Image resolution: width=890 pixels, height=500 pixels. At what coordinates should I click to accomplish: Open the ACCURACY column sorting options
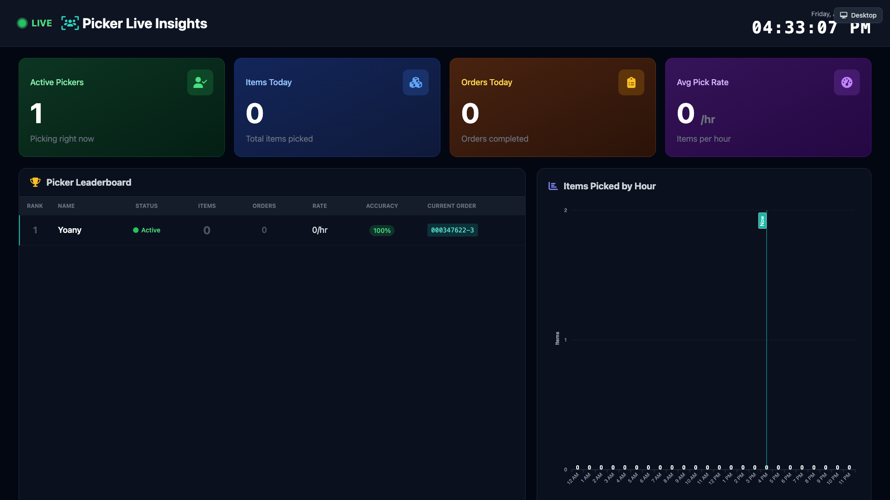click(x=382, y=206)
